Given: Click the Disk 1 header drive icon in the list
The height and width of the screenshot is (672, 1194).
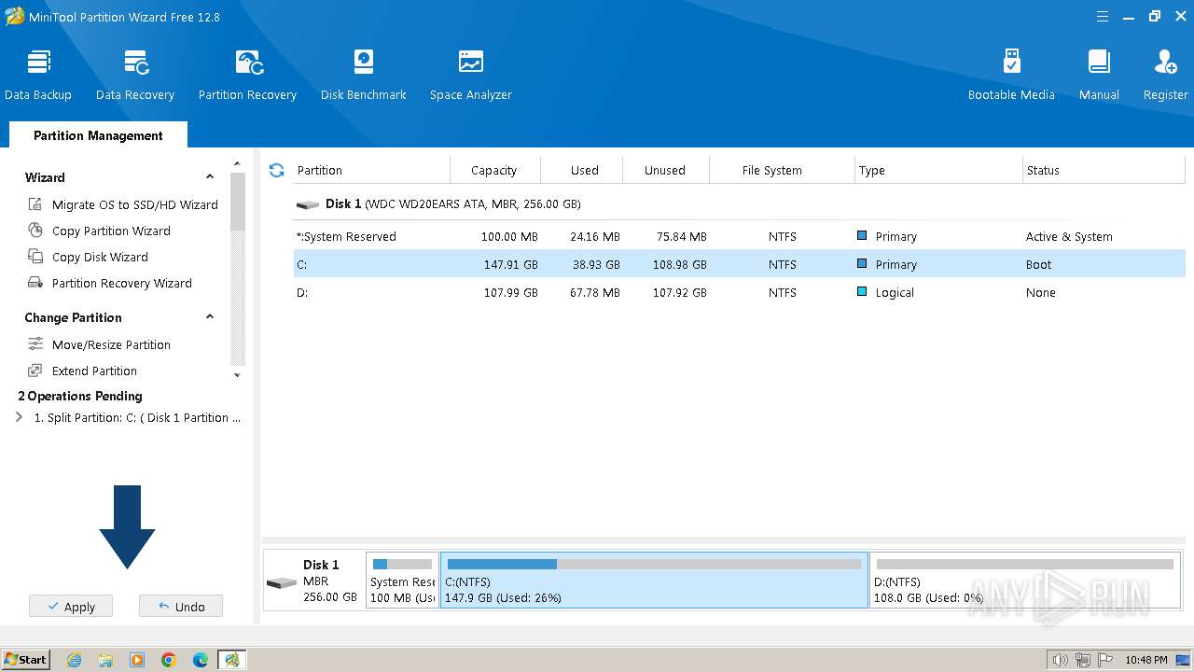Looking at the screenshot, I should click(308, 204).
